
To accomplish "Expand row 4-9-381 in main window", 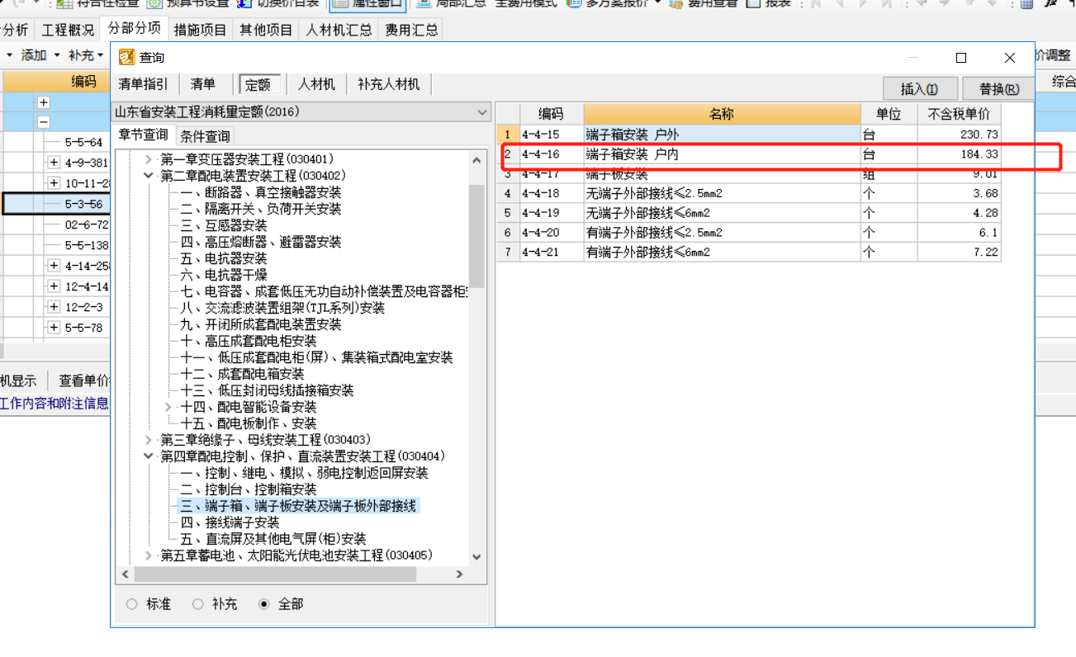I will (x=54, y=163).
